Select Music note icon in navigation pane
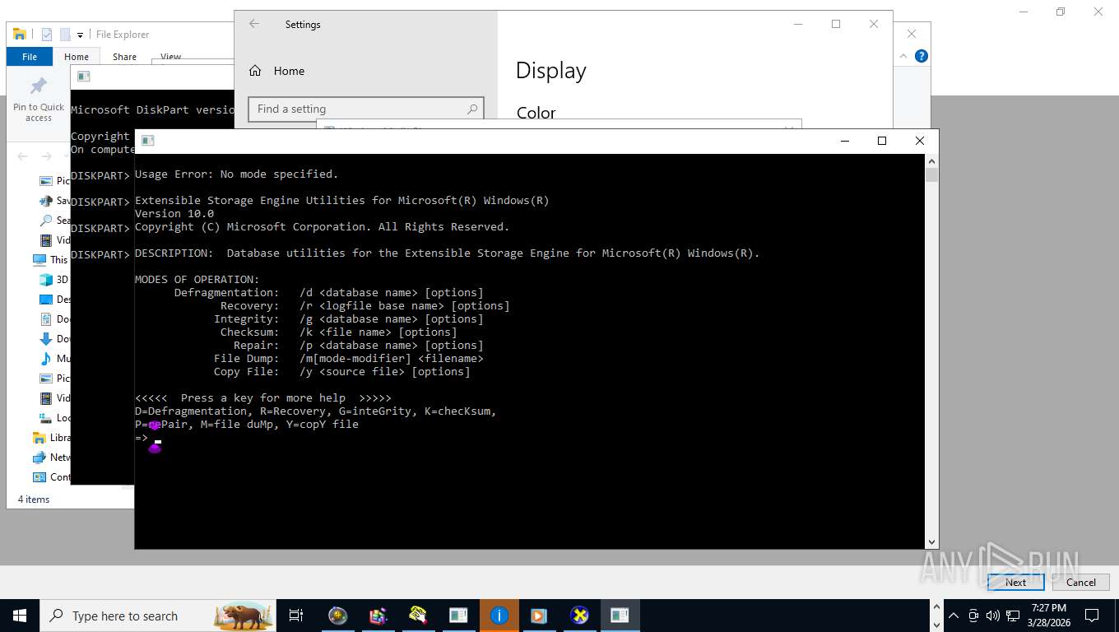1119x632 pixels. (x=47, y=358)
